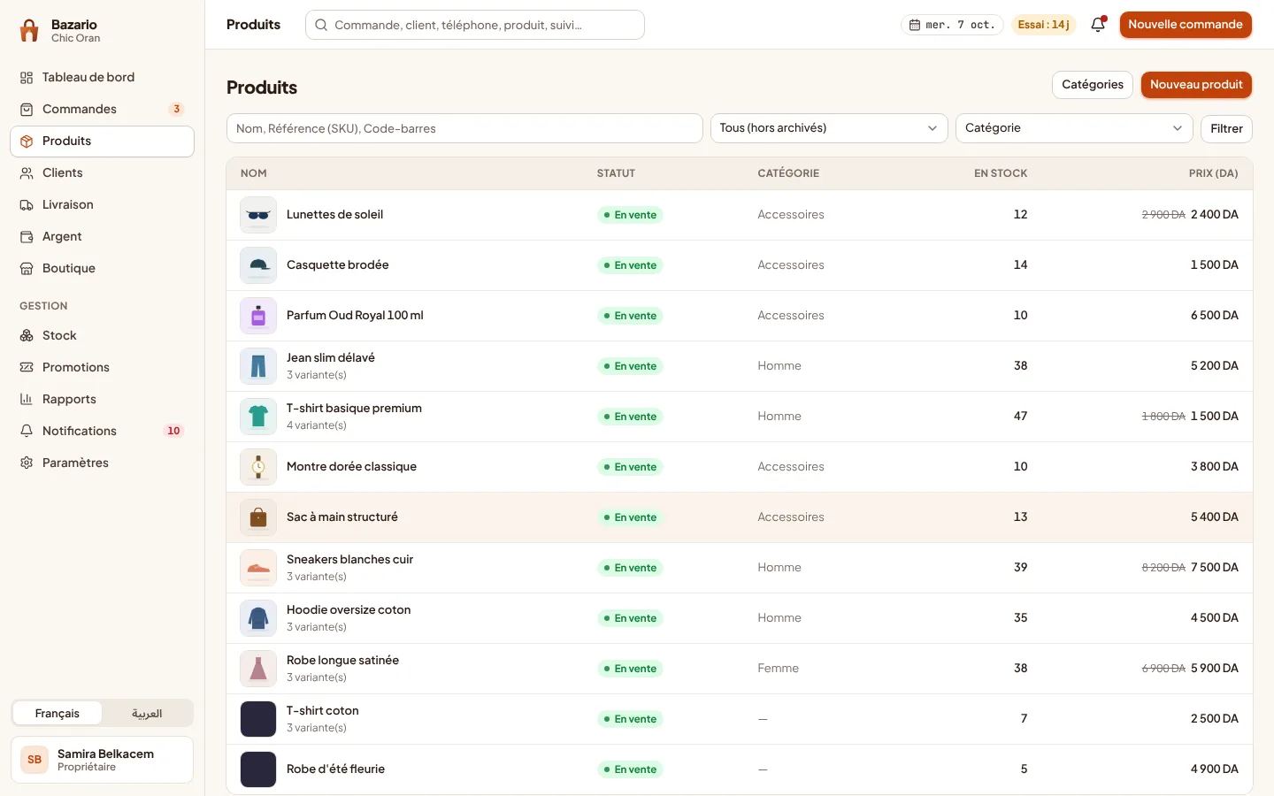This screenshot has height=796, width=1274.
Task: Click the Promotions ticket icon
Action: 27,368
